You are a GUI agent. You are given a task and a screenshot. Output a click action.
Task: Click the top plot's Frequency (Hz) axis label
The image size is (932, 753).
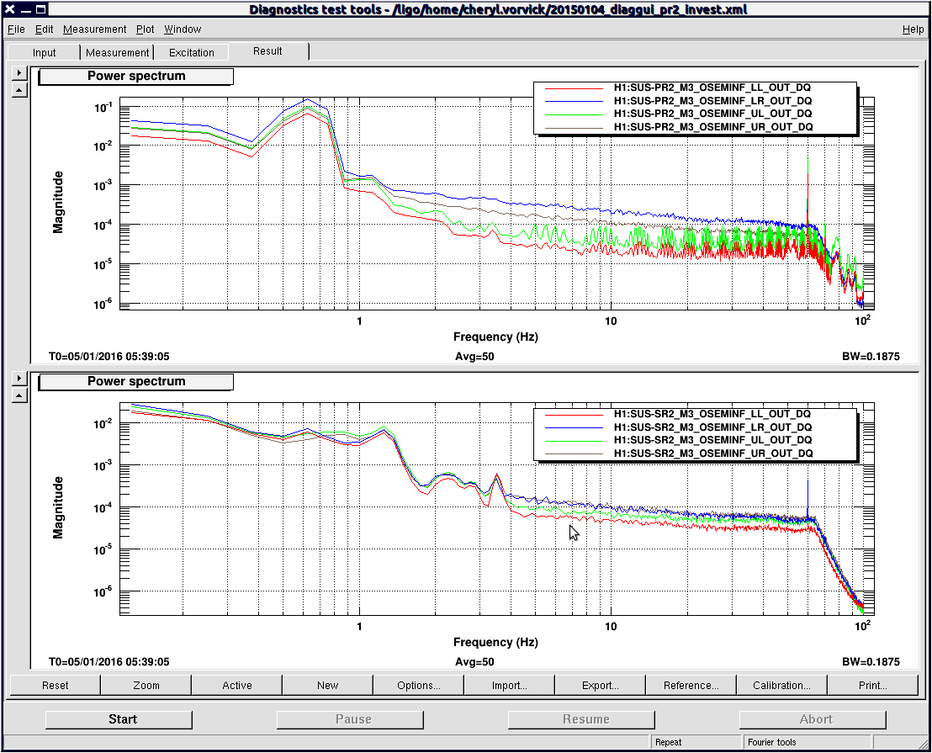[495, 337]
